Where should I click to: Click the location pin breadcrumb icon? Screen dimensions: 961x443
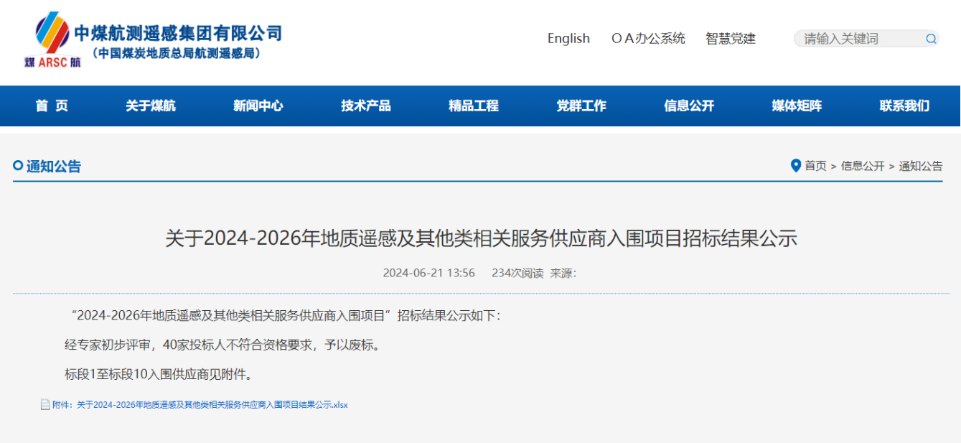point(795,166)
